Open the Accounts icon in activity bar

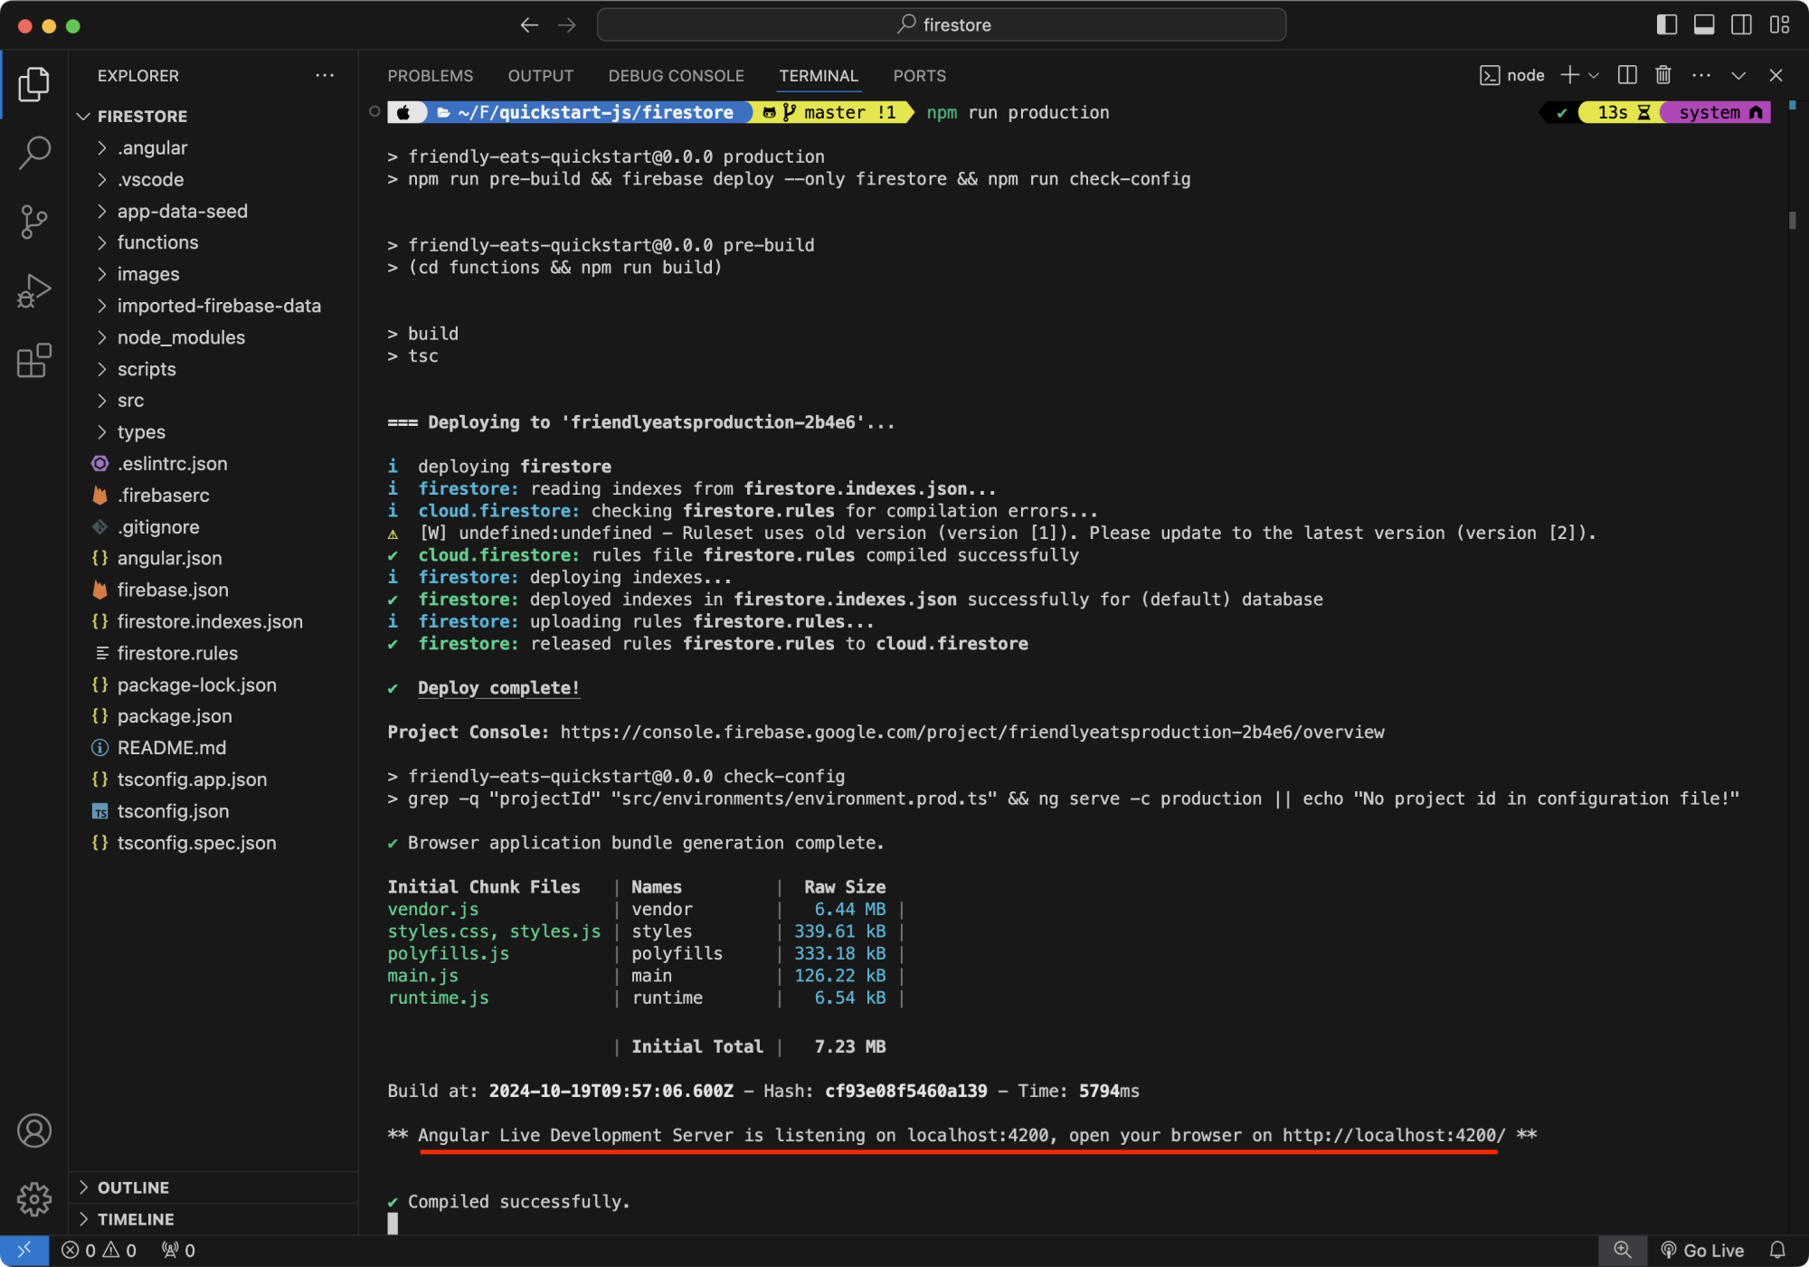tap(33, 1130)
